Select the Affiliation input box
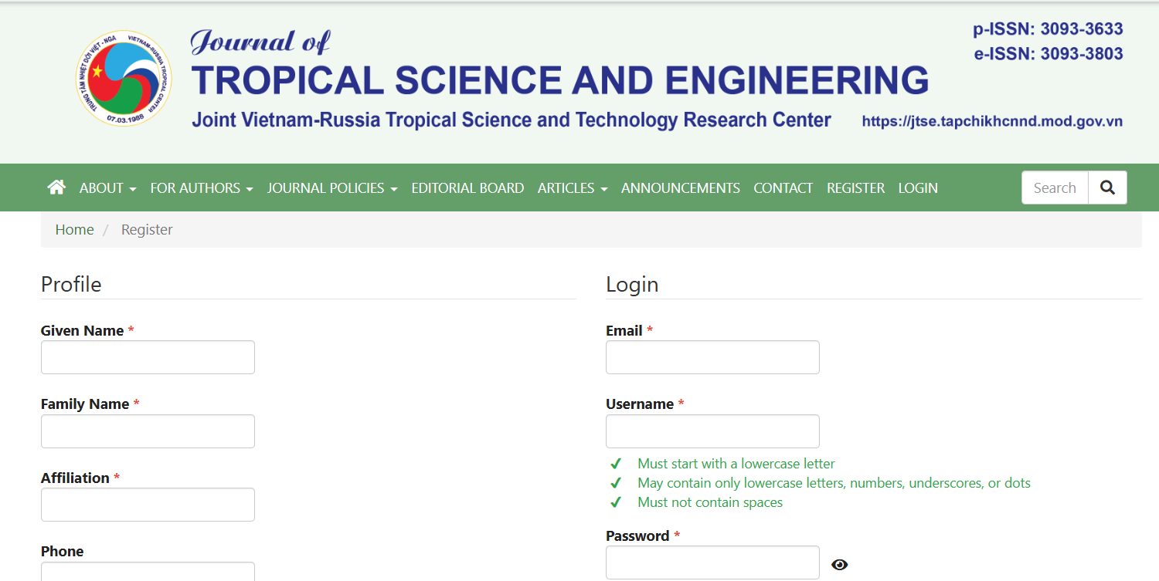1159x581 pixels. click(148, 505)
